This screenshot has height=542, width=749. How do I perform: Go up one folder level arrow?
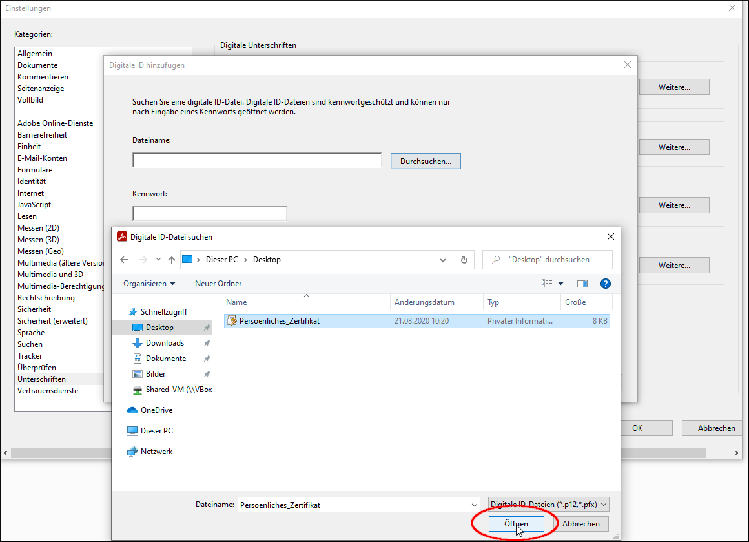pyautogui.click(x=172, y=260)
